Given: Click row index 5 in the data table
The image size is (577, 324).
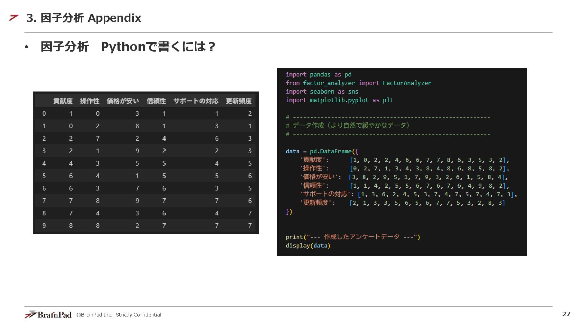Looking at the screenshot, I should [44, 176].
